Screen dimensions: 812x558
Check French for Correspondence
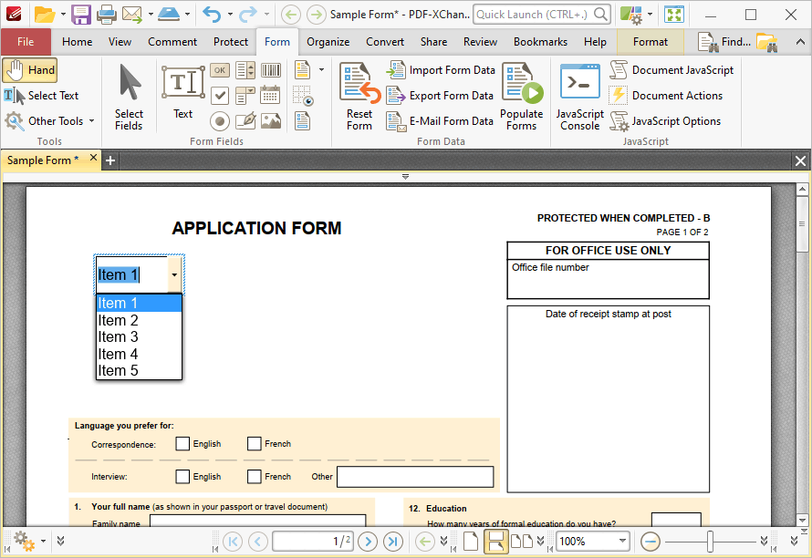coord(254,444)
